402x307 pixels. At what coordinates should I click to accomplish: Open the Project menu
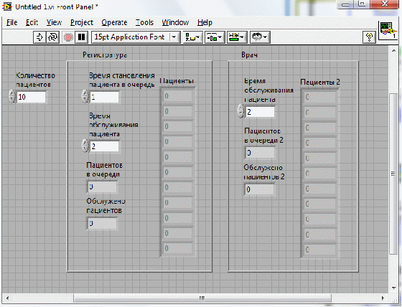[82, 22]
